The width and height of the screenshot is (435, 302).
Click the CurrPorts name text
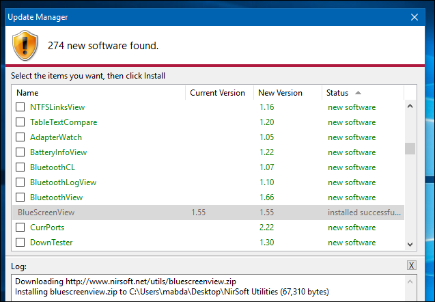coord(47,228)
